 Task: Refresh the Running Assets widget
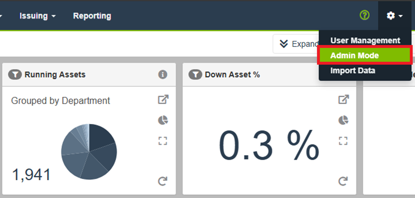coord(163,181)
